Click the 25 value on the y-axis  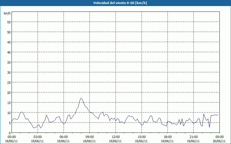pos(9,83)
